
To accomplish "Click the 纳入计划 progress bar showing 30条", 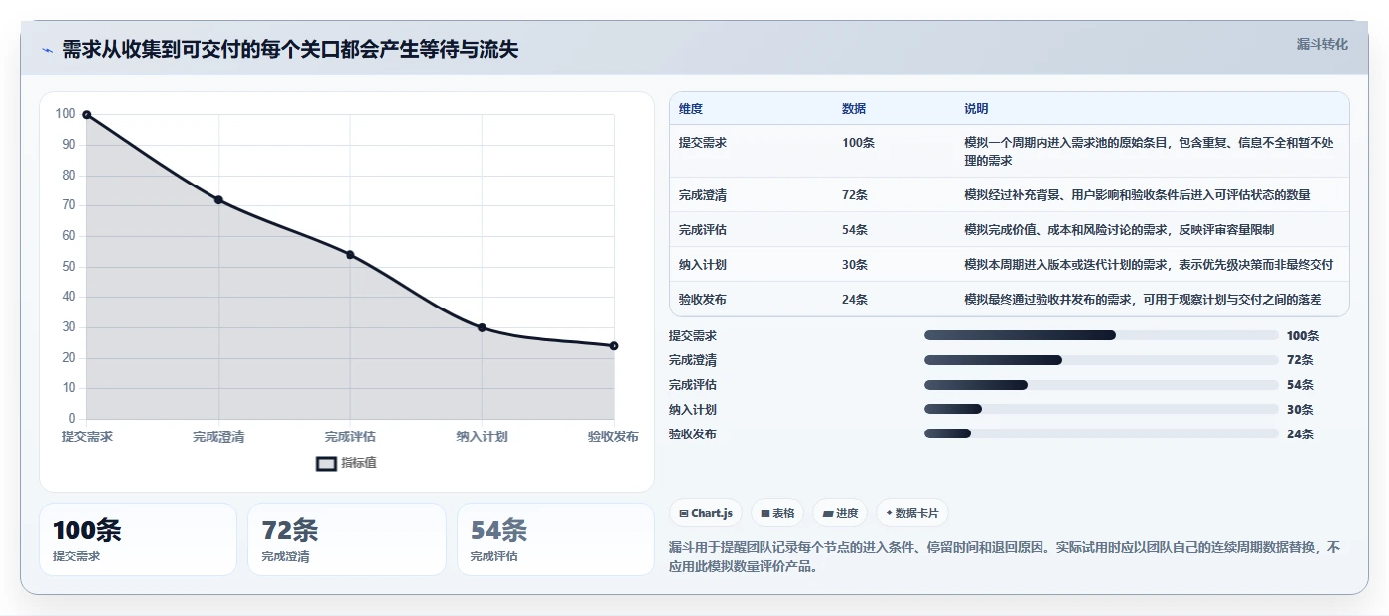I will 1101,409.
